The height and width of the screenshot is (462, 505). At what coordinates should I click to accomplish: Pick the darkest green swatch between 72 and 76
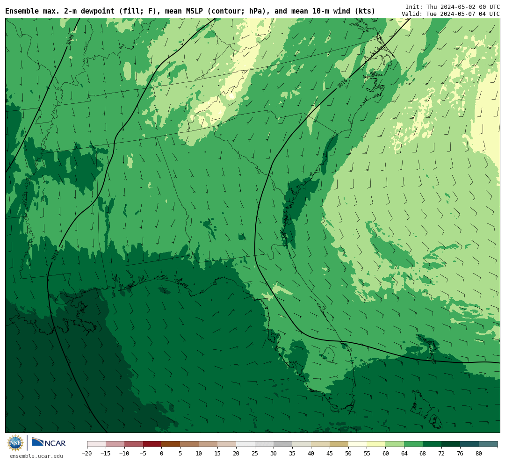451,444
